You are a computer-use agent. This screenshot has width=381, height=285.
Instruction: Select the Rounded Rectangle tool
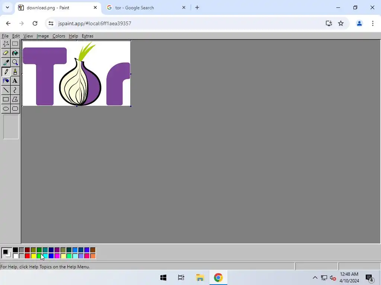[x=15, y=109]
